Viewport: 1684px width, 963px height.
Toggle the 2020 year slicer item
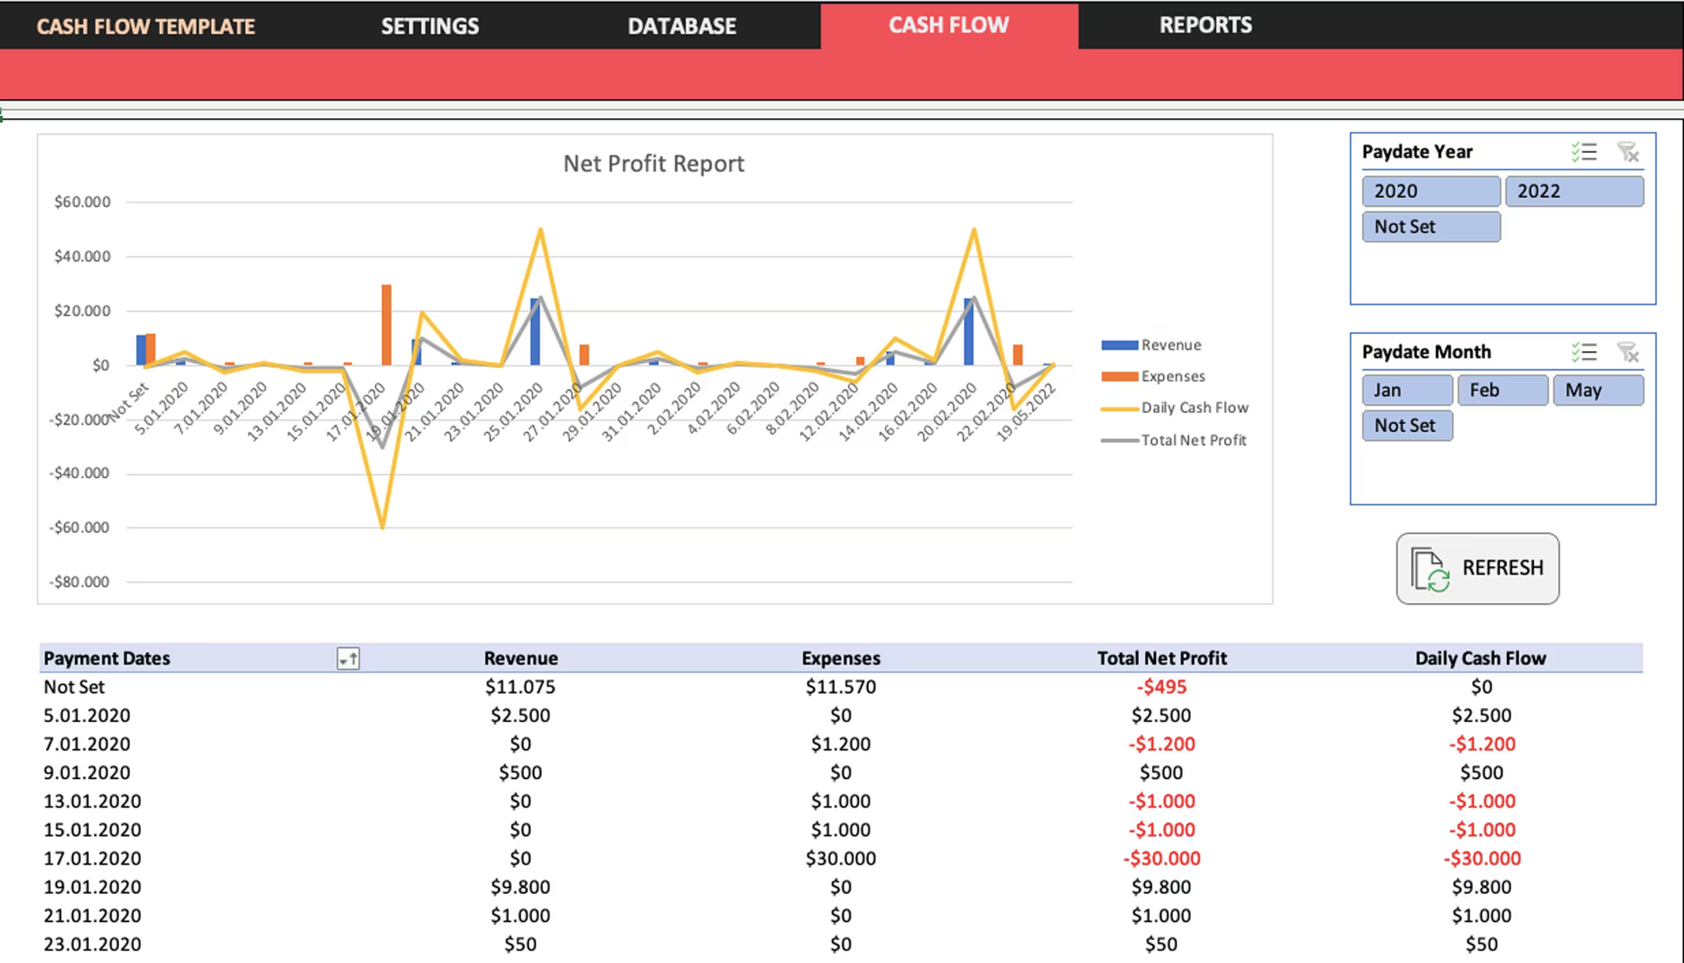(1431, 191)
